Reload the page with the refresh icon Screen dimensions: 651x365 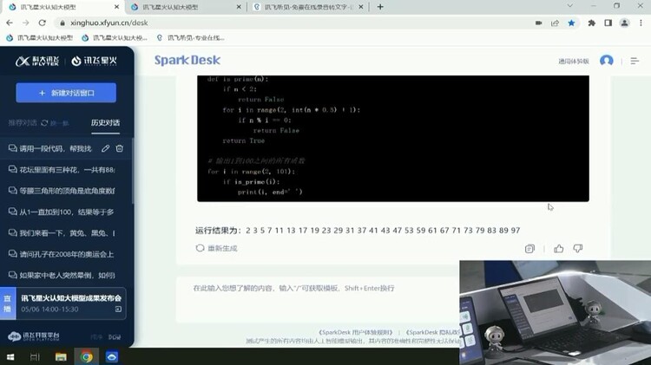point(42,23)
